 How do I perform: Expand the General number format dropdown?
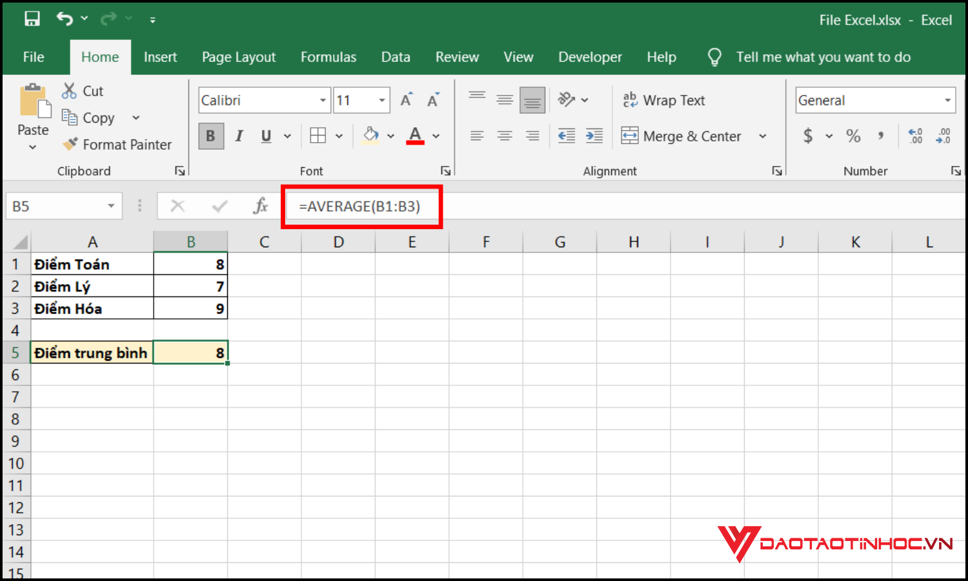[947, 100]
